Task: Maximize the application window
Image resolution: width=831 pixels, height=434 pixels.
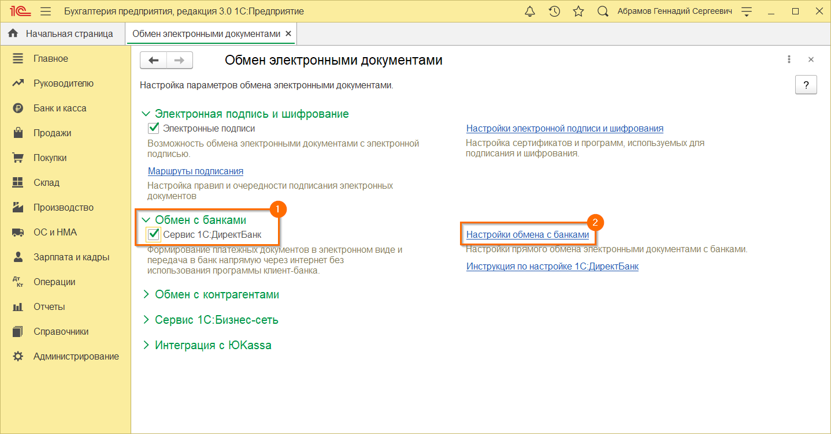Action: [795, 12]
